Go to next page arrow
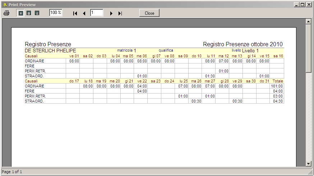Screen dimensions: 314x176 111,13
